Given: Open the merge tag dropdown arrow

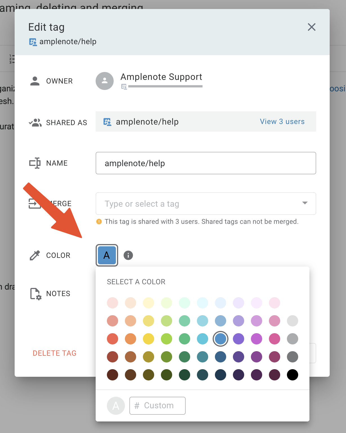Looking at the screenshot, I should tap(305, 203).
